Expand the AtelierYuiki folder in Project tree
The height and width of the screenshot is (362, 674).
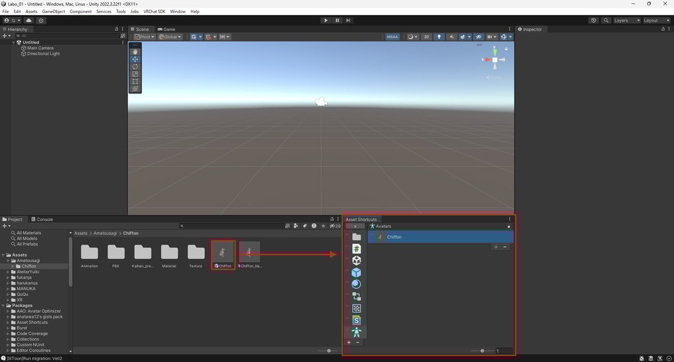coord(8,272)
